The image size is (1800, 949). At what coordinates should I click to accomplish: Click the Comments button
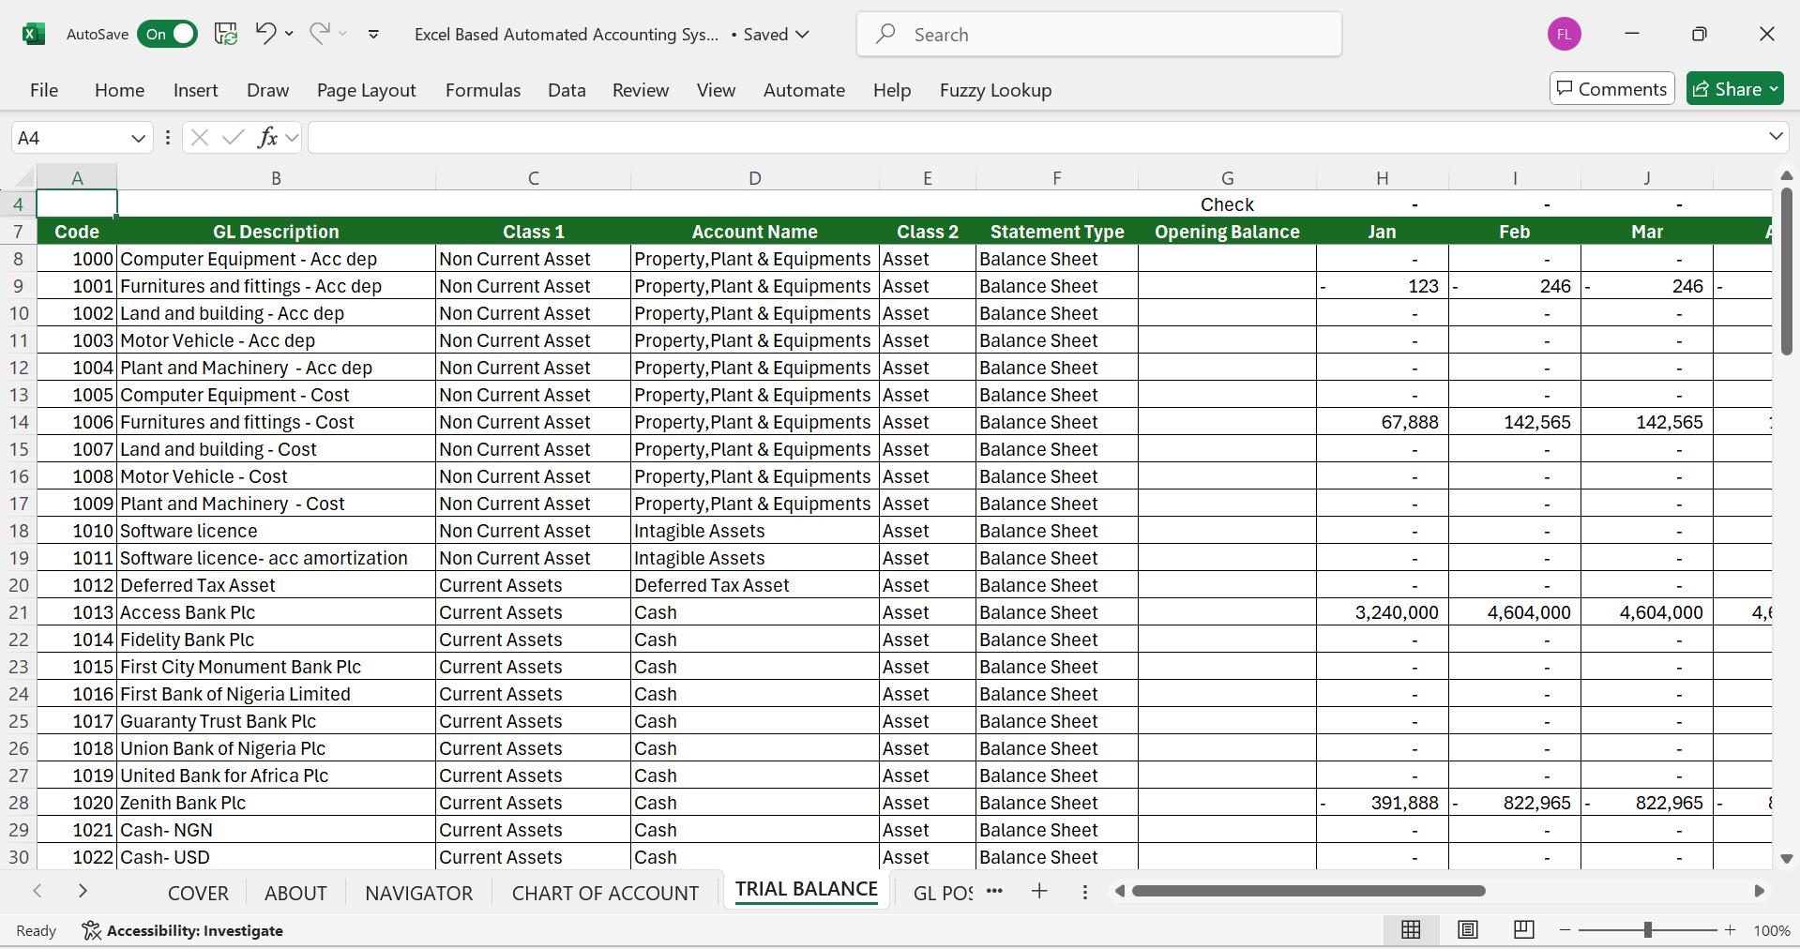1611,89
